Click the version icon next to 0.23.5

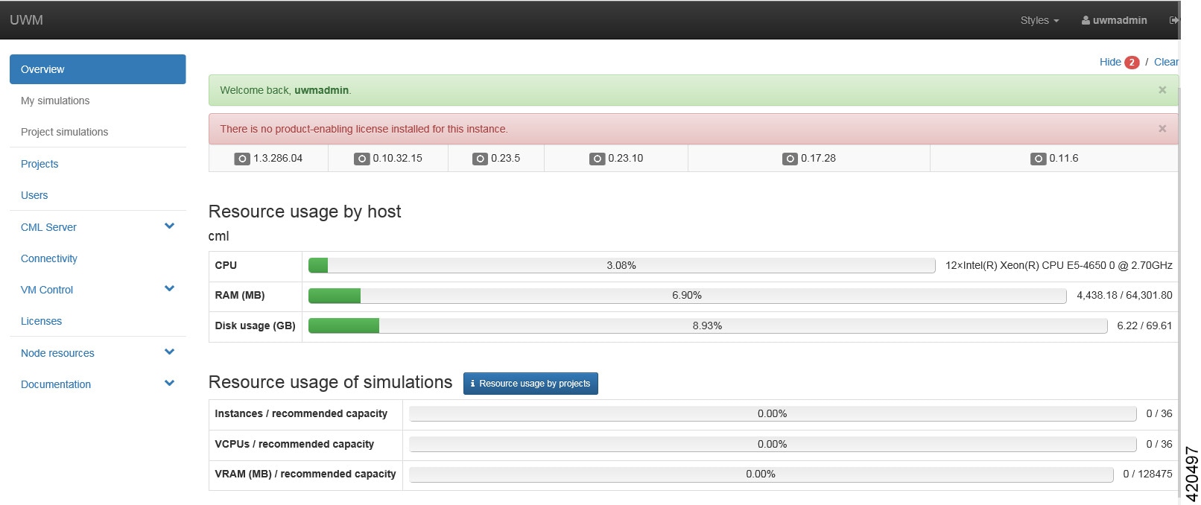tap(480, 159)
